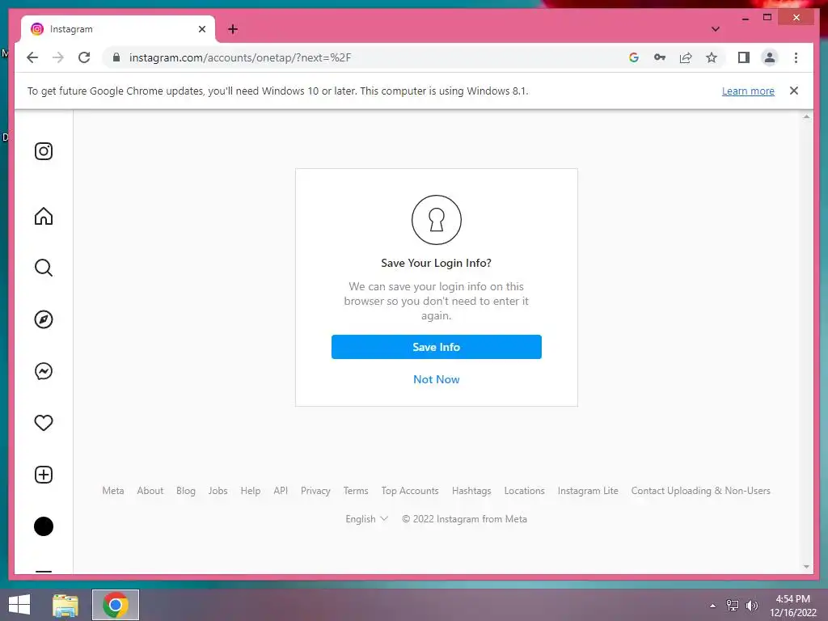This screenshot has height=621, width=828.
Task: Open the Hashtags footer link
Action: 471,491
